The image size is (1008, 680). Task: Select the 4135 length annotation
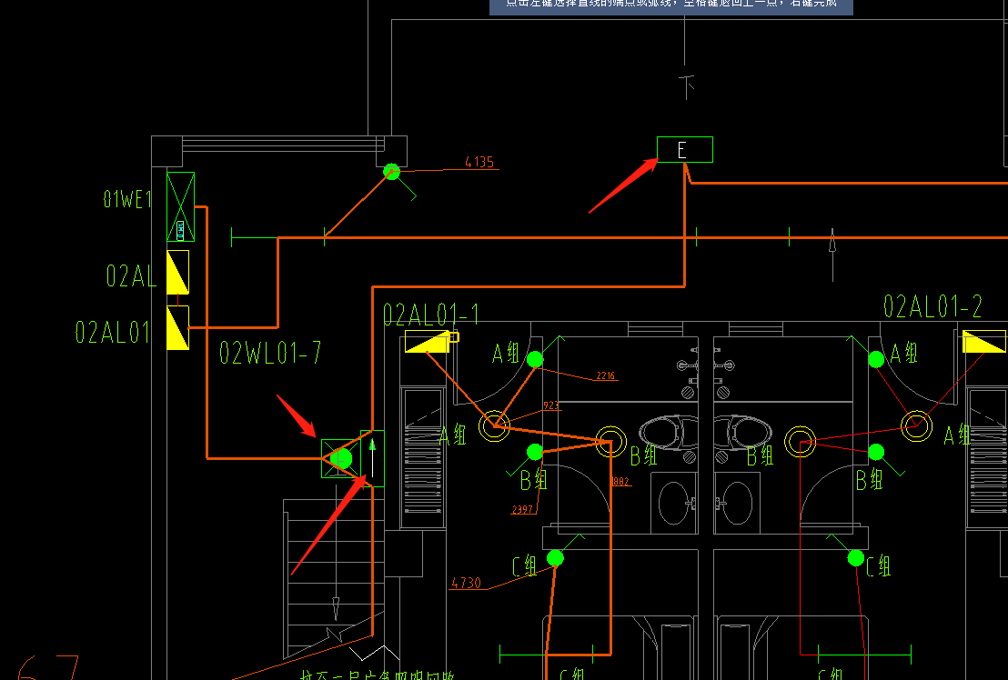(479, 162)
